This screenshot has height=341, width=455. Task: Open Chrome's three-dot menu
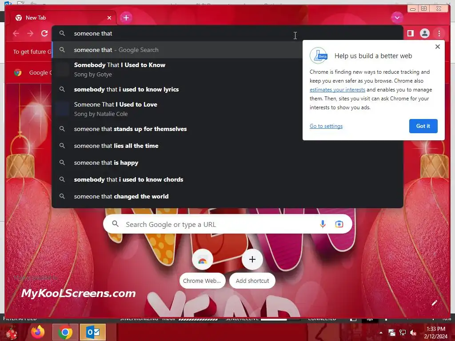click(x=439, y=33)
